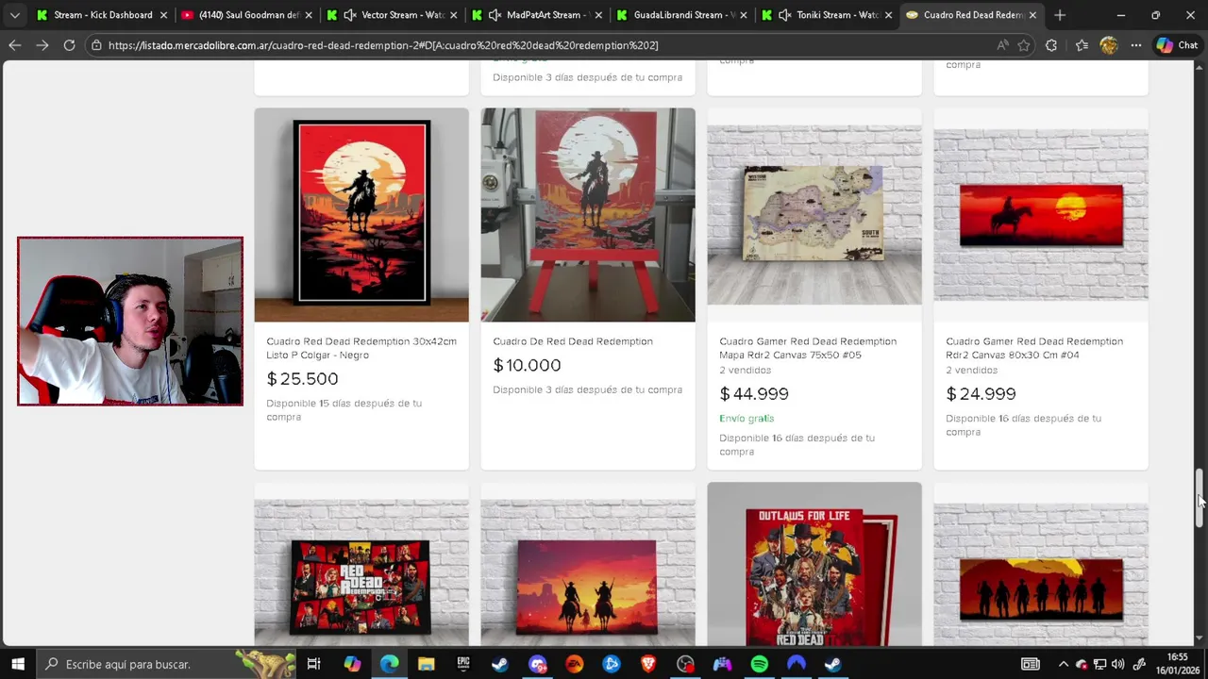Open Red Dead Redemption character collage image
This screenshot has height=679, width=1208.
pos(361,564)
